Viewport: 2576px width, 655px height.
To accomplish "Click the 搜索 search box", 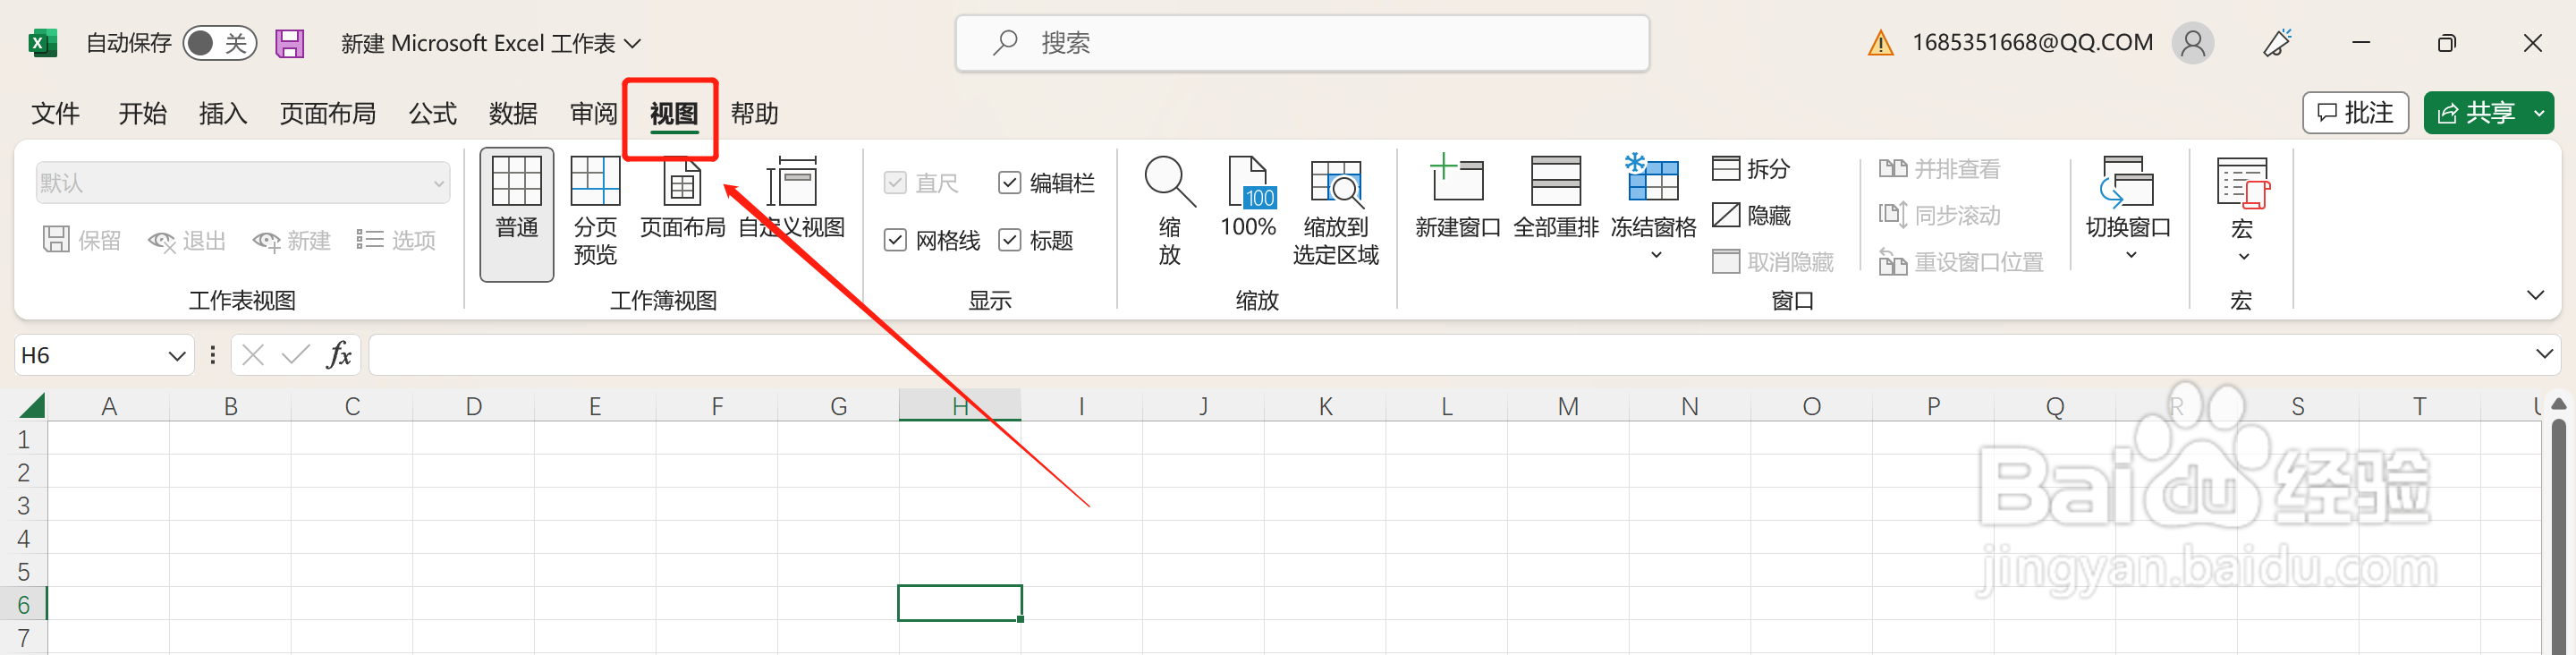I will (x=1302, y=43).
